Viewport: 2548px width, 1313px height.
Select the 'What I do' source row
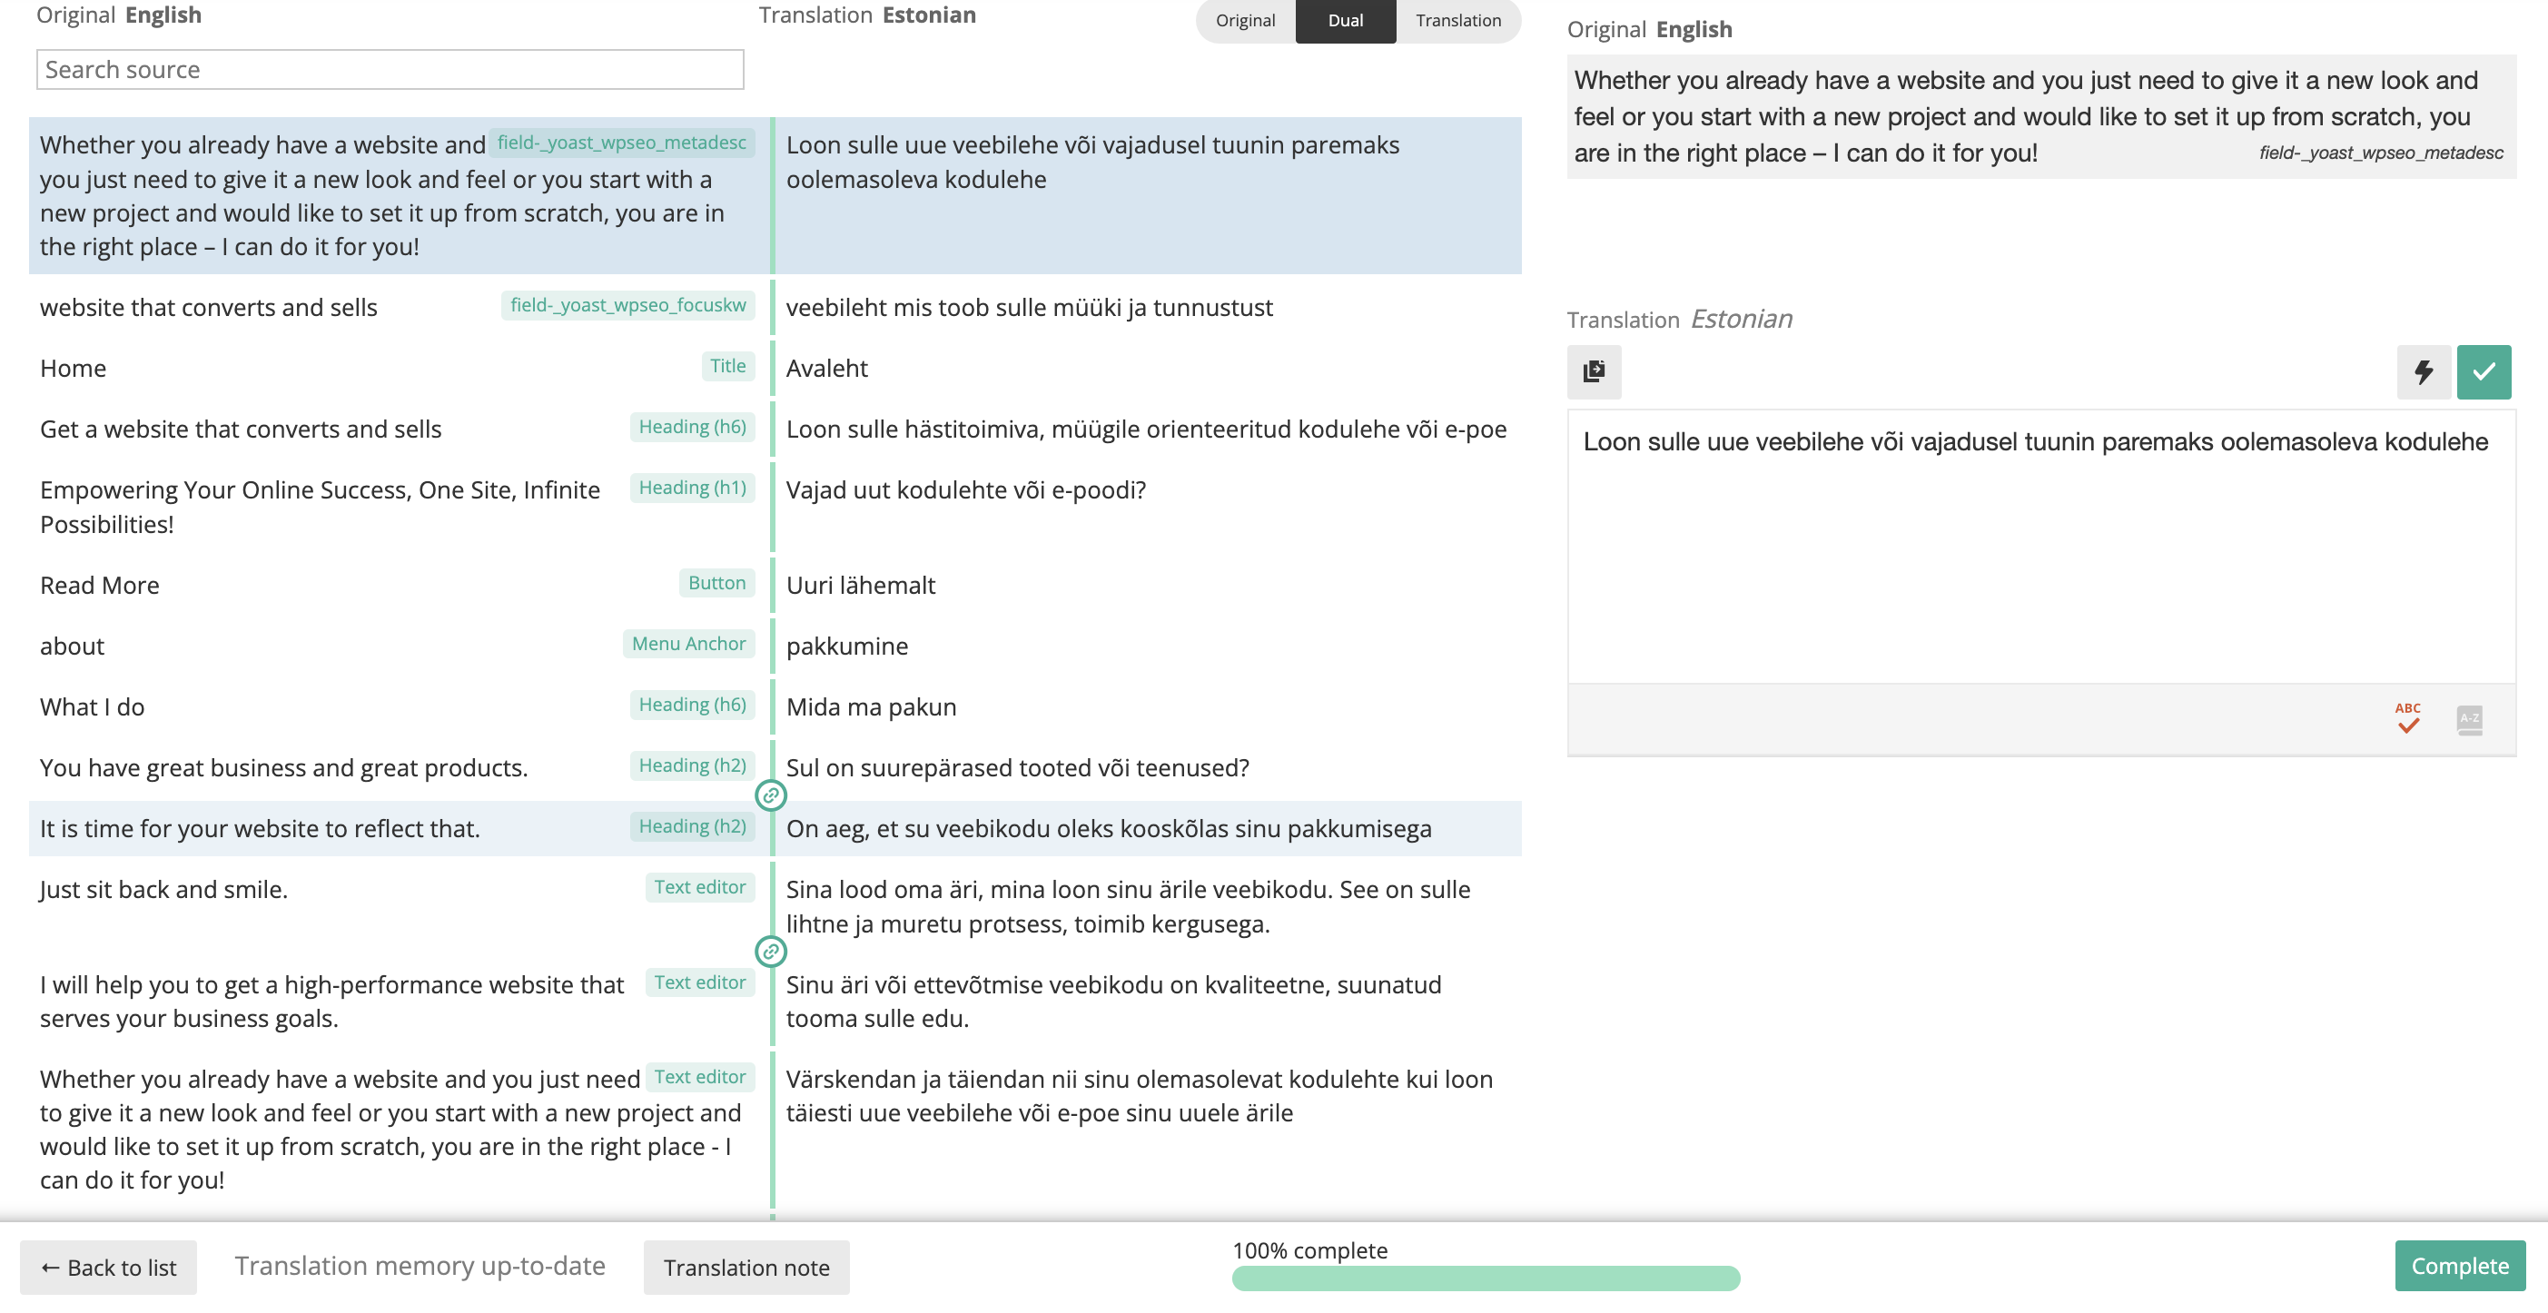tap(399, 706)
